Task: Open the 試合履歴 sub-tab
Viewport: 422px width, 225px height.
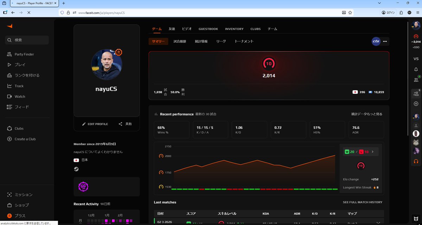Action: (x=180, y=41)
